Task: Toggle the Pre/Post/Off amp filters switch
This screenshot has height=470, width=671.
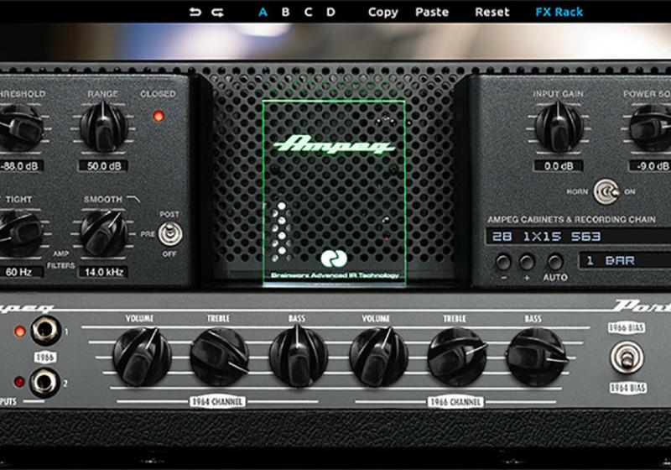Action: (170, 233)
